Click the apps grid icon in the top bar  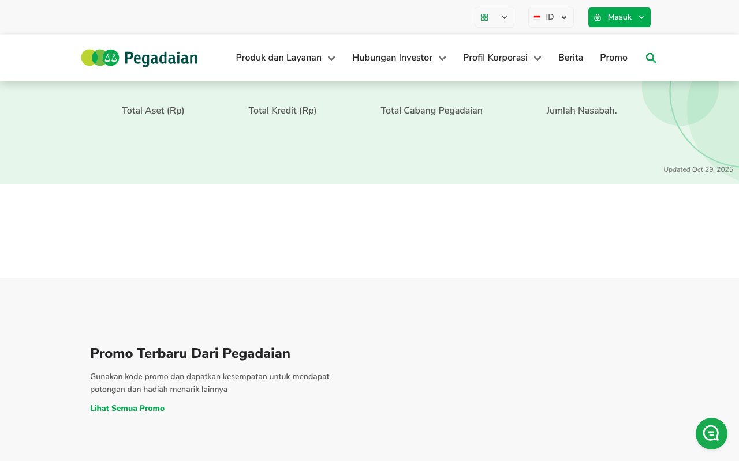[x=484, y=17]
